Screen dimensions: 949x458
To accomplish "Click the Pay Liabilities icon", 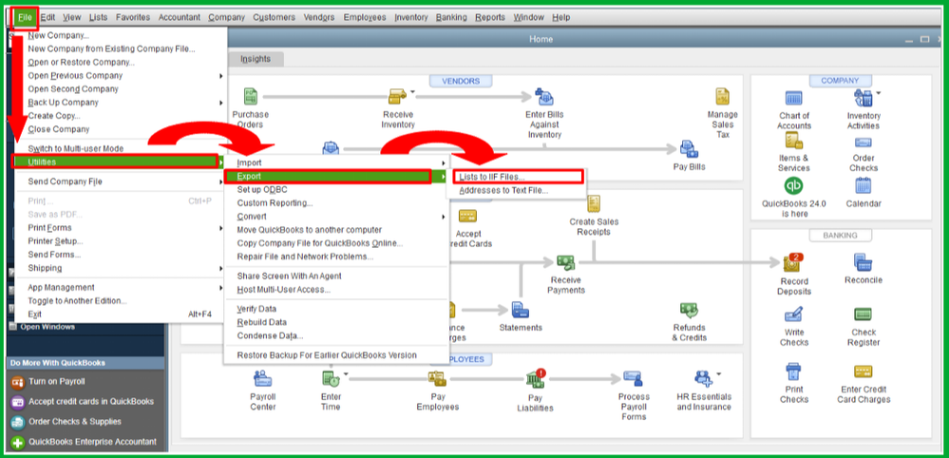I will click(535, 379).
